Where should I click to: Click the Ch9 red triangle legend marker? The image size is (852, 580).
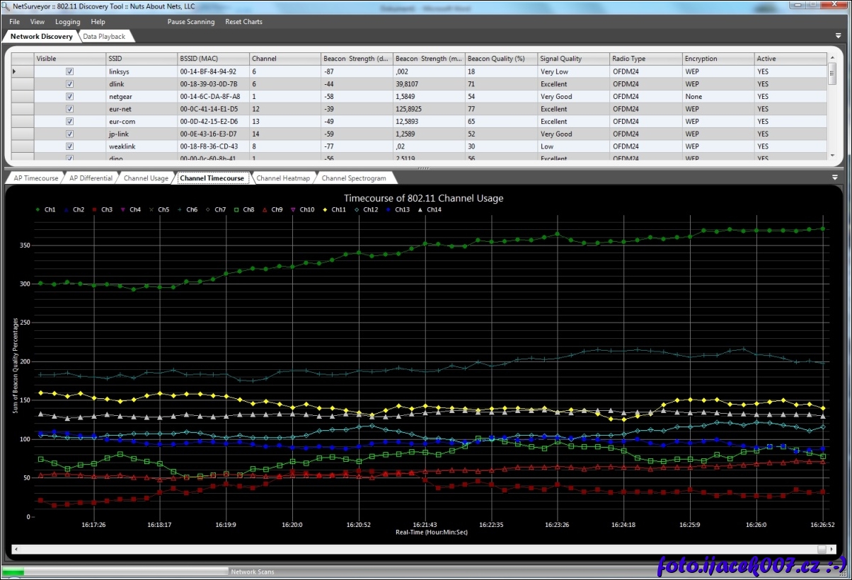pyautogui.click(x=265, y=210)
